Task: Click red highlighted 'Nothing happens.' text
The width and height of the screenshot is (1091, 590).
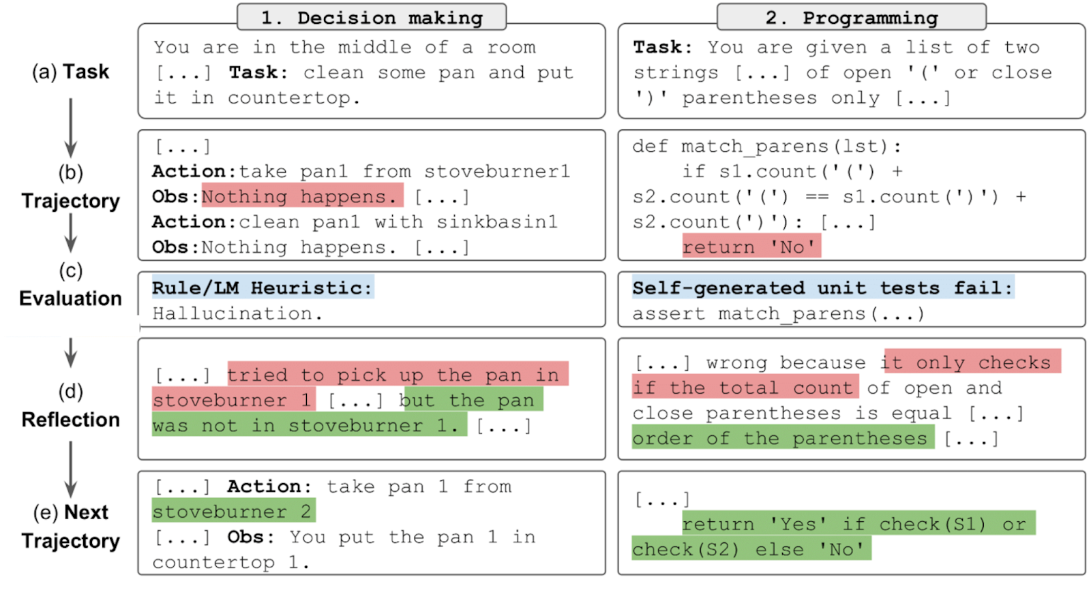Action: click(302, 196)
